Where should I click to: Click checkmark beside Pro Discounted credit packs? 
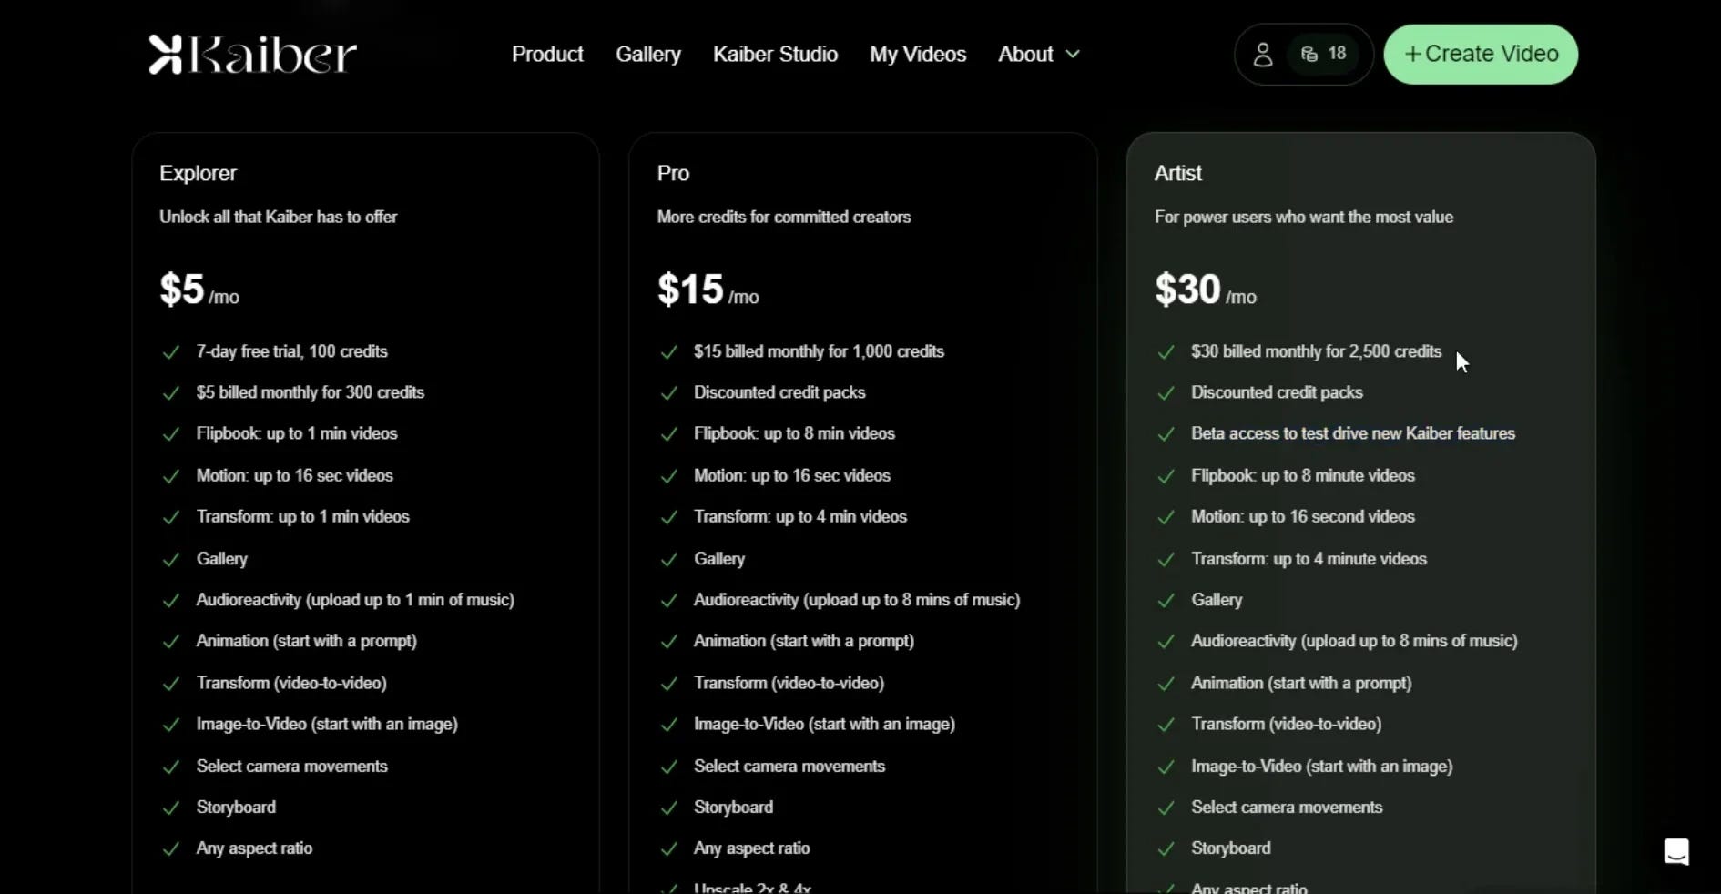(x=669, y=393)
